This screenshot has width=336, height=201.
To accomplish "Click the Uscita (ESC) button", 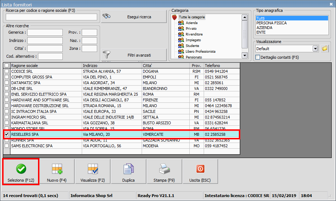I will coord(200,172).
